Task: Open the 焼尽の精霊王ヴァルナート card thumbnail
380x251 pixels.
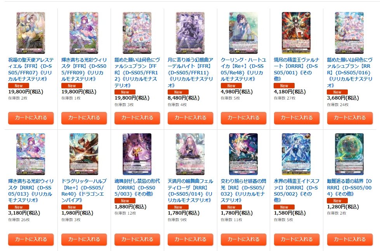Action: (296, 33)
